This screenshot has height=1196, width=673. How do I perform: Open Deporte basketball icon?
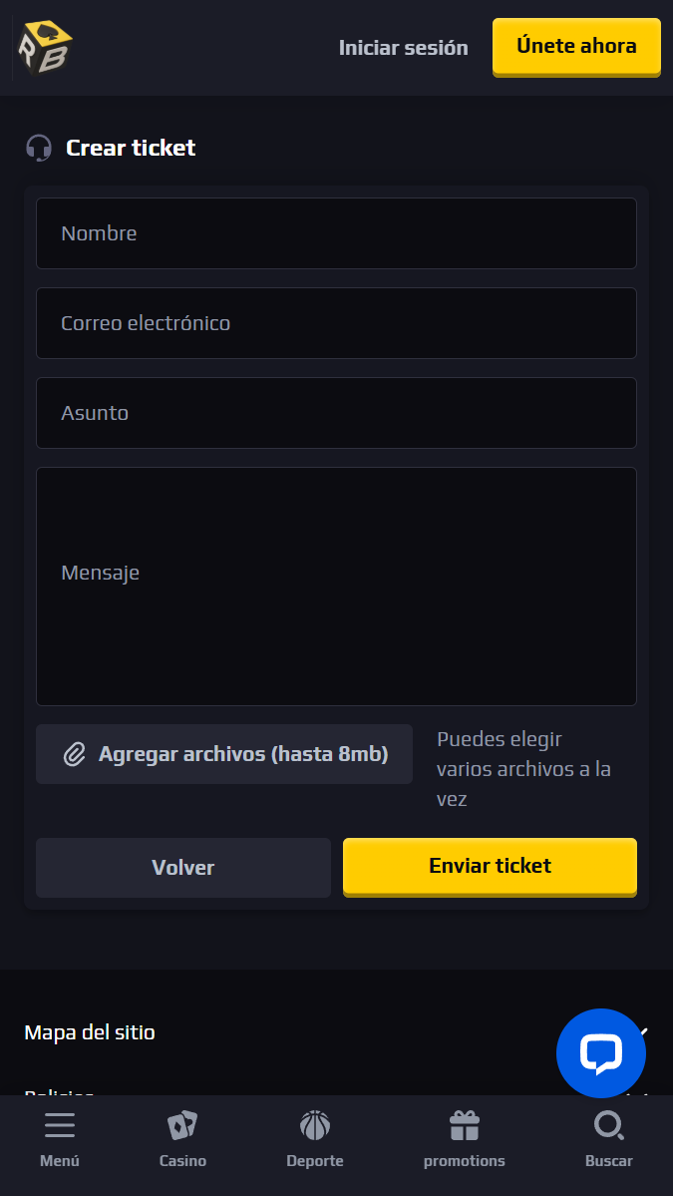point(314,1127)
